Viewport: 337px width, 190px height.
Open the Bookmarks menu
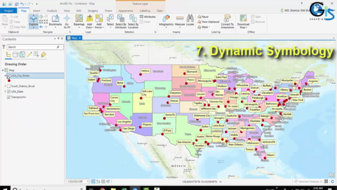click(x=55, y=21)
